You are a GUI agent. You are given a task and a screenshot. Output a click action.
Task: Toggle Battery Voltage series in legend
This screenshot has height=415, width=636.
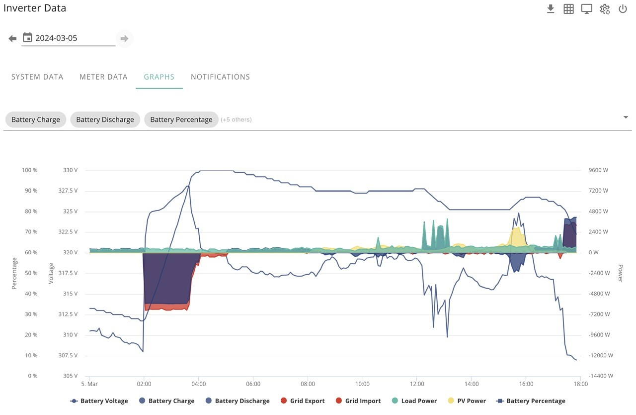[x=99, y=401]
